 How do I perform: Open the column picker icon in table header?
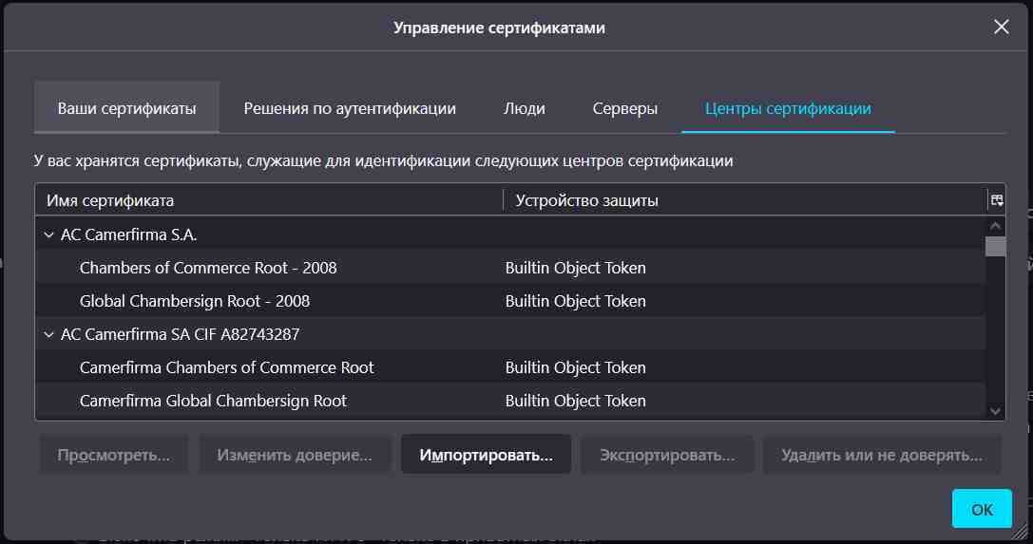click(x=996, y=200)
